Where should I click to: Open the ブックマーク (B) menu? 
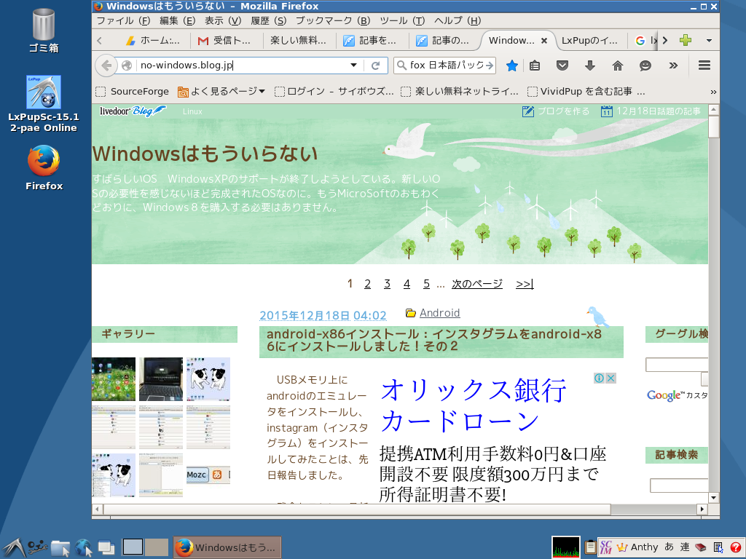[332, 21]
